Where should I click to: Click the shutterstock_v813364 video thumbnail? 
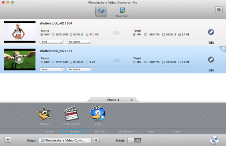(20, 32)
